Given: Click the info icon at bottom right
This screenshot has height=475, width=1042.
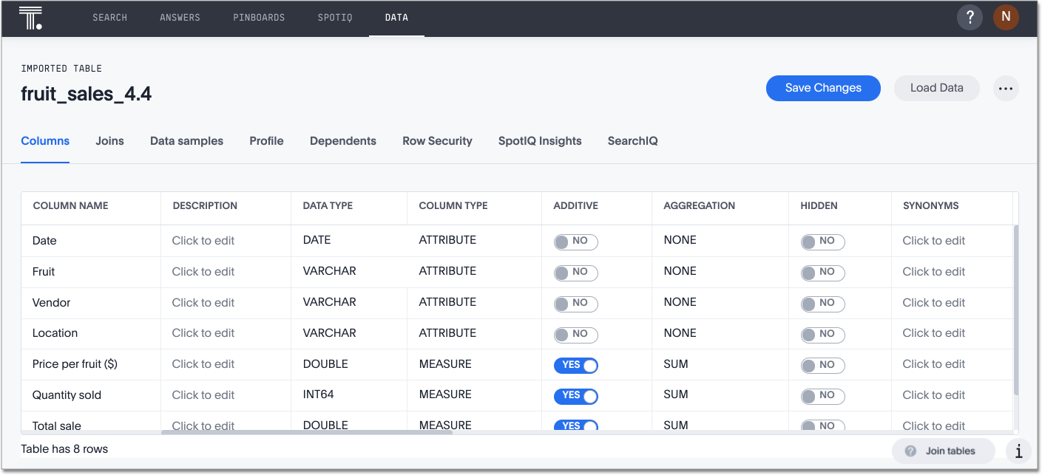Looking at the screenshot, I should pyautogui.click(x=1018, y=451).
